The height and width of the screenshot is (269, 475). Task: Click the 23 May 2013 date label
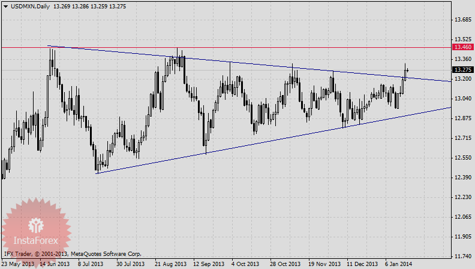point(18,264)
